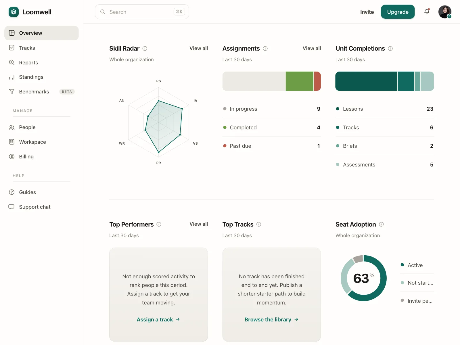
Task: Show info for Seat Adoption
Action: [381, 224]
